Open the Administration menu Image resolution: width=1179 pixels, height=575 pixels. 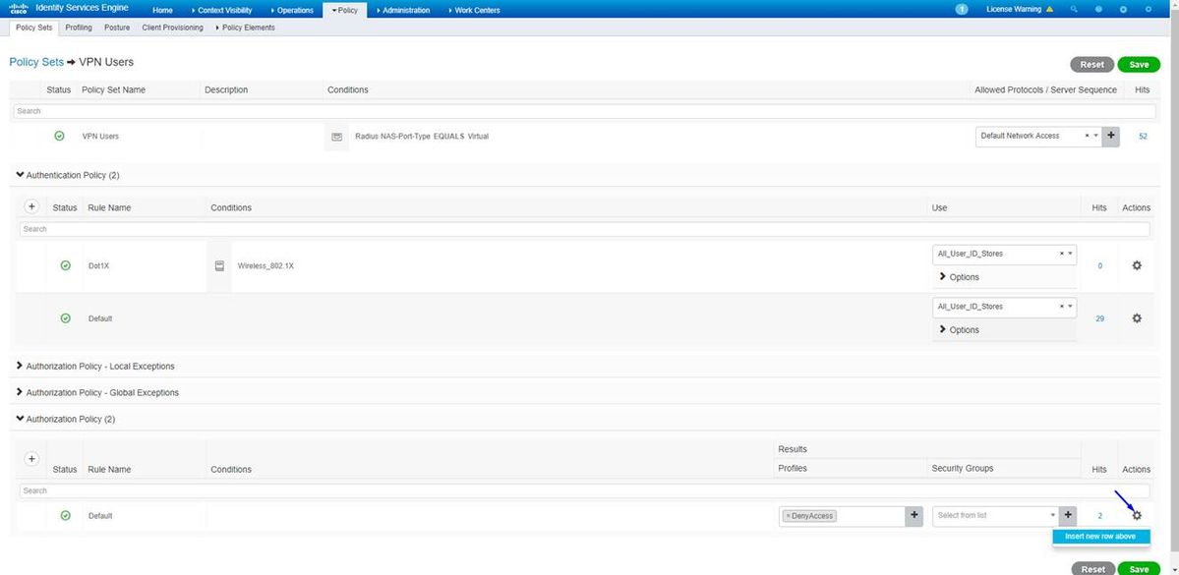[404, 10]
